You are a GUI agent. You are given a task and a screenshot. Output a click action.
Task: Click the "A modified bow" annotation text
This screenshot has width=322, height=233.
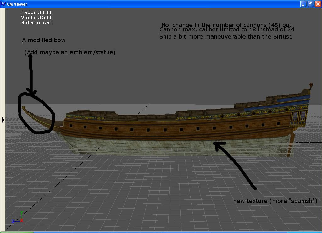click(44, 40)
